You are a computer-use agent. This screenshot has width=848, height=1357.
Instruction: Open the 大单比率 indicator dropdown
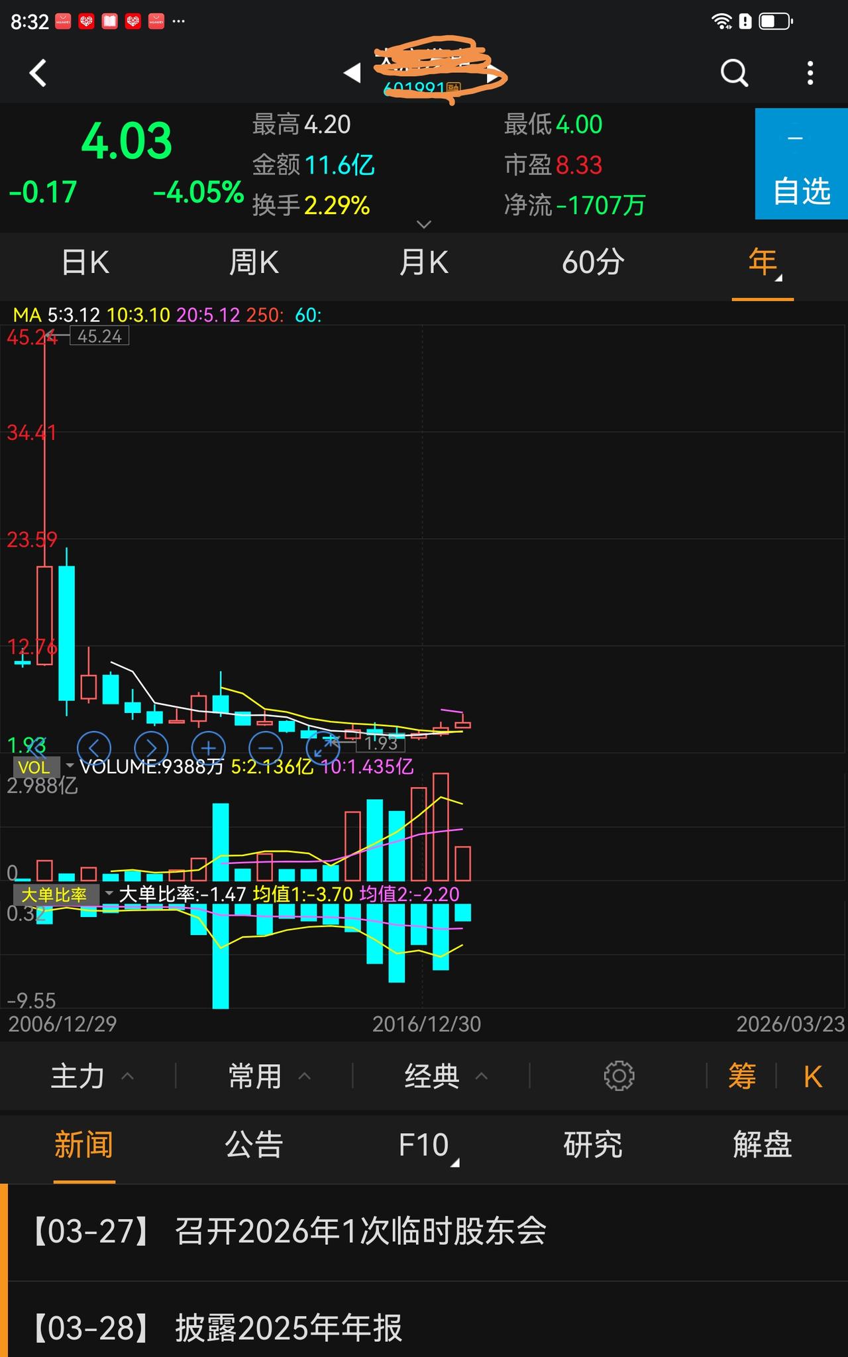pos(63,895)
